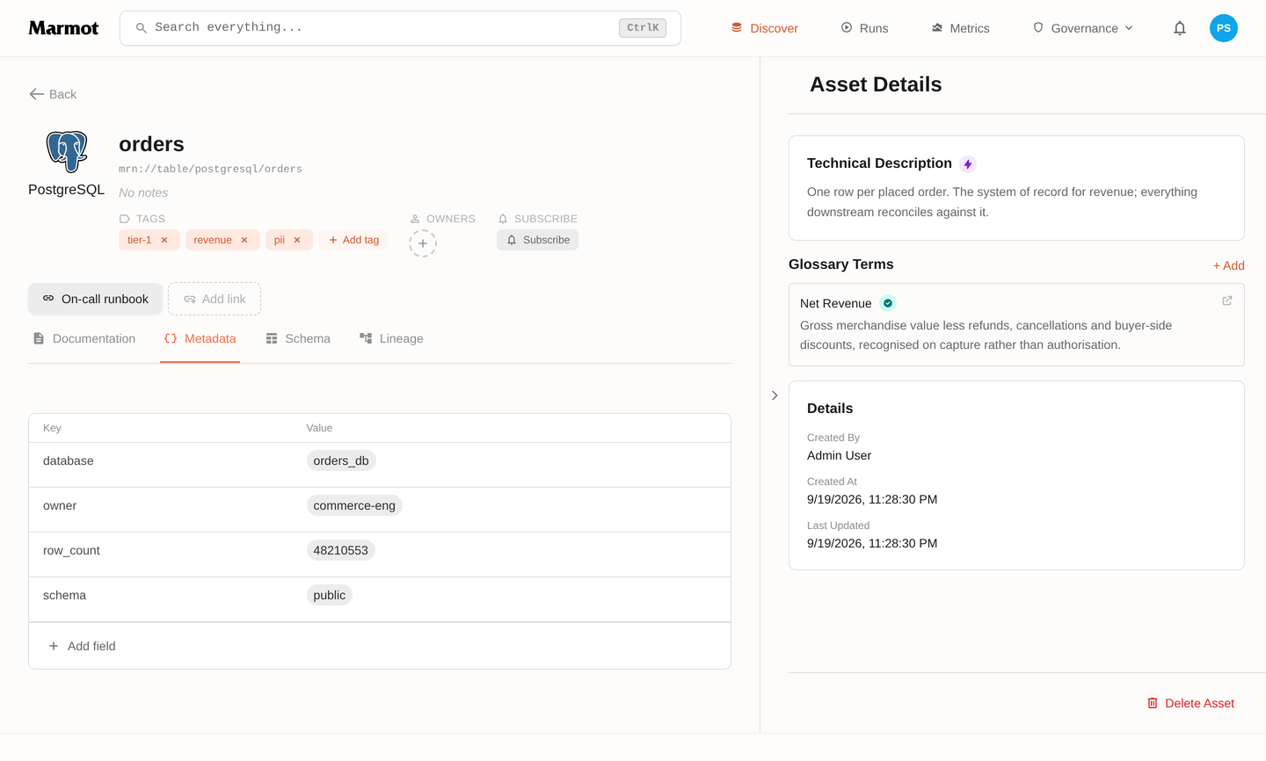This screenshot has height=761, width=1266.
Task: Open the On-call runbook link
Action: [95, 299]
